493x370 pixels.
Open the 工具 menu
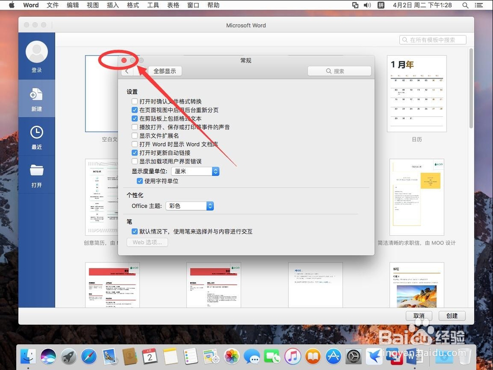pos(153,5)
